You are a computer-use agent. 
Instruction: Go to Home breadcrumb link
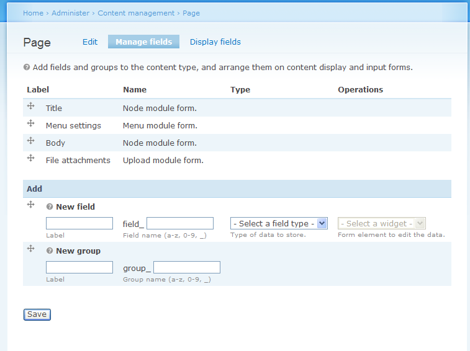pos(34,13)
